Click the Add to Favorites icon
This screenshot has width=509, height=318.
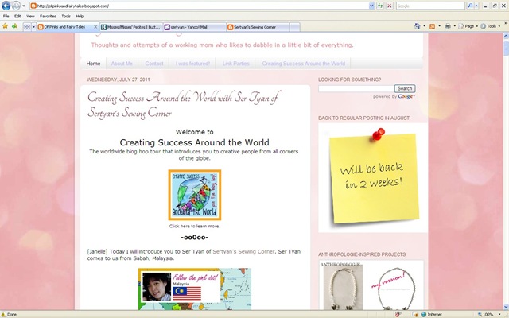14,26
